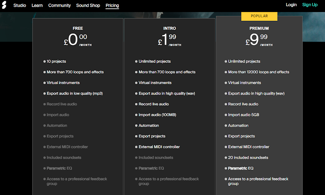Click the £9.99 per month price

point(259,40)
